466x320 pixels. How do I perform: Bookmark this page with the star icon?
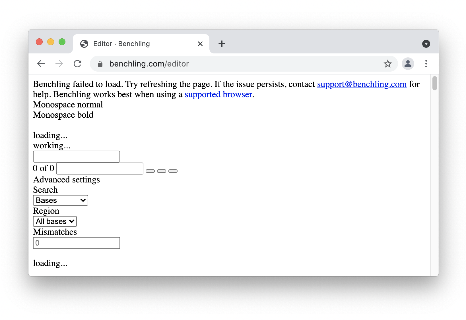click(387, 64)
